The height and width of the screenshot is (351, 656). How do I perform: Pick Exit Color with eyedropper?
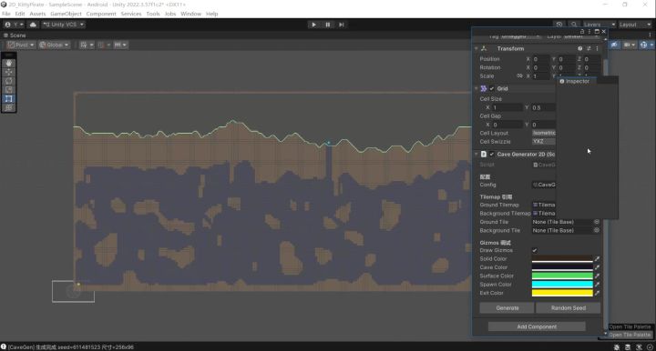pyautogui.click(x=597, y=293)
